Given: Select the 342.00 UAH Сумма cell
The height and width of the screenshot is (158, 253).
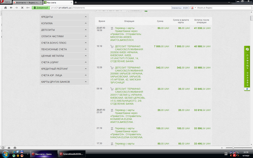Looking at the screenshot, I should coord(162,68).
